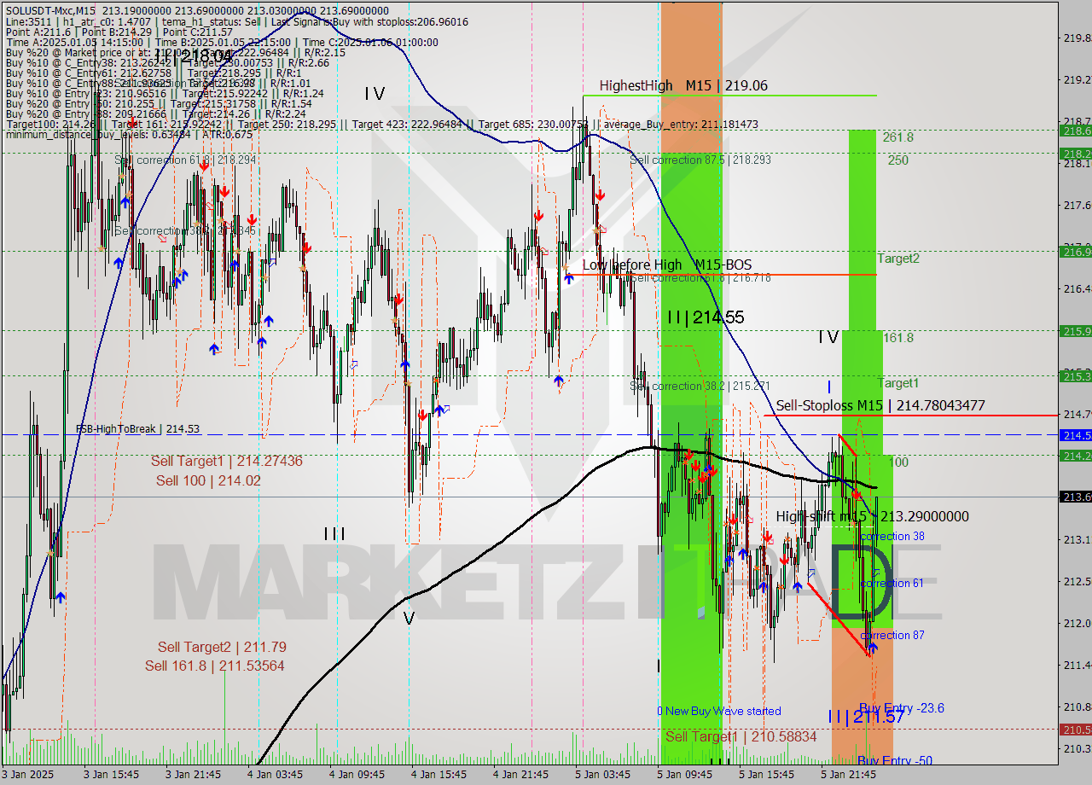This screenshot has width=1092, height=785.
Task: Click current price 213.6 tag on axis
Action: click(1075, 497)
